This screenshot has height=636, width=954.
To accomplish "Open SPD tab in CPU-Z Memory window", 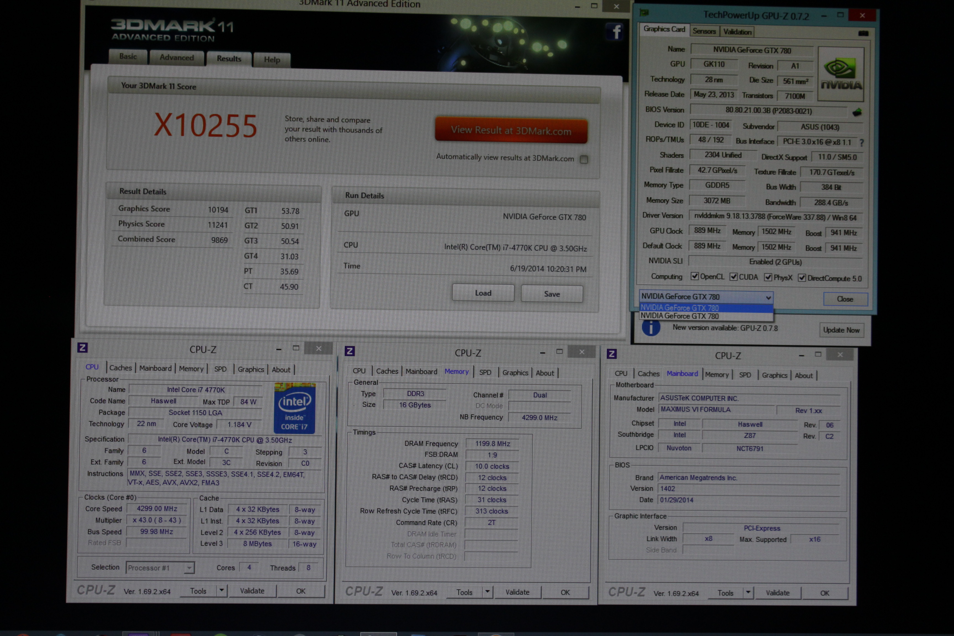I will pos(485,372).
